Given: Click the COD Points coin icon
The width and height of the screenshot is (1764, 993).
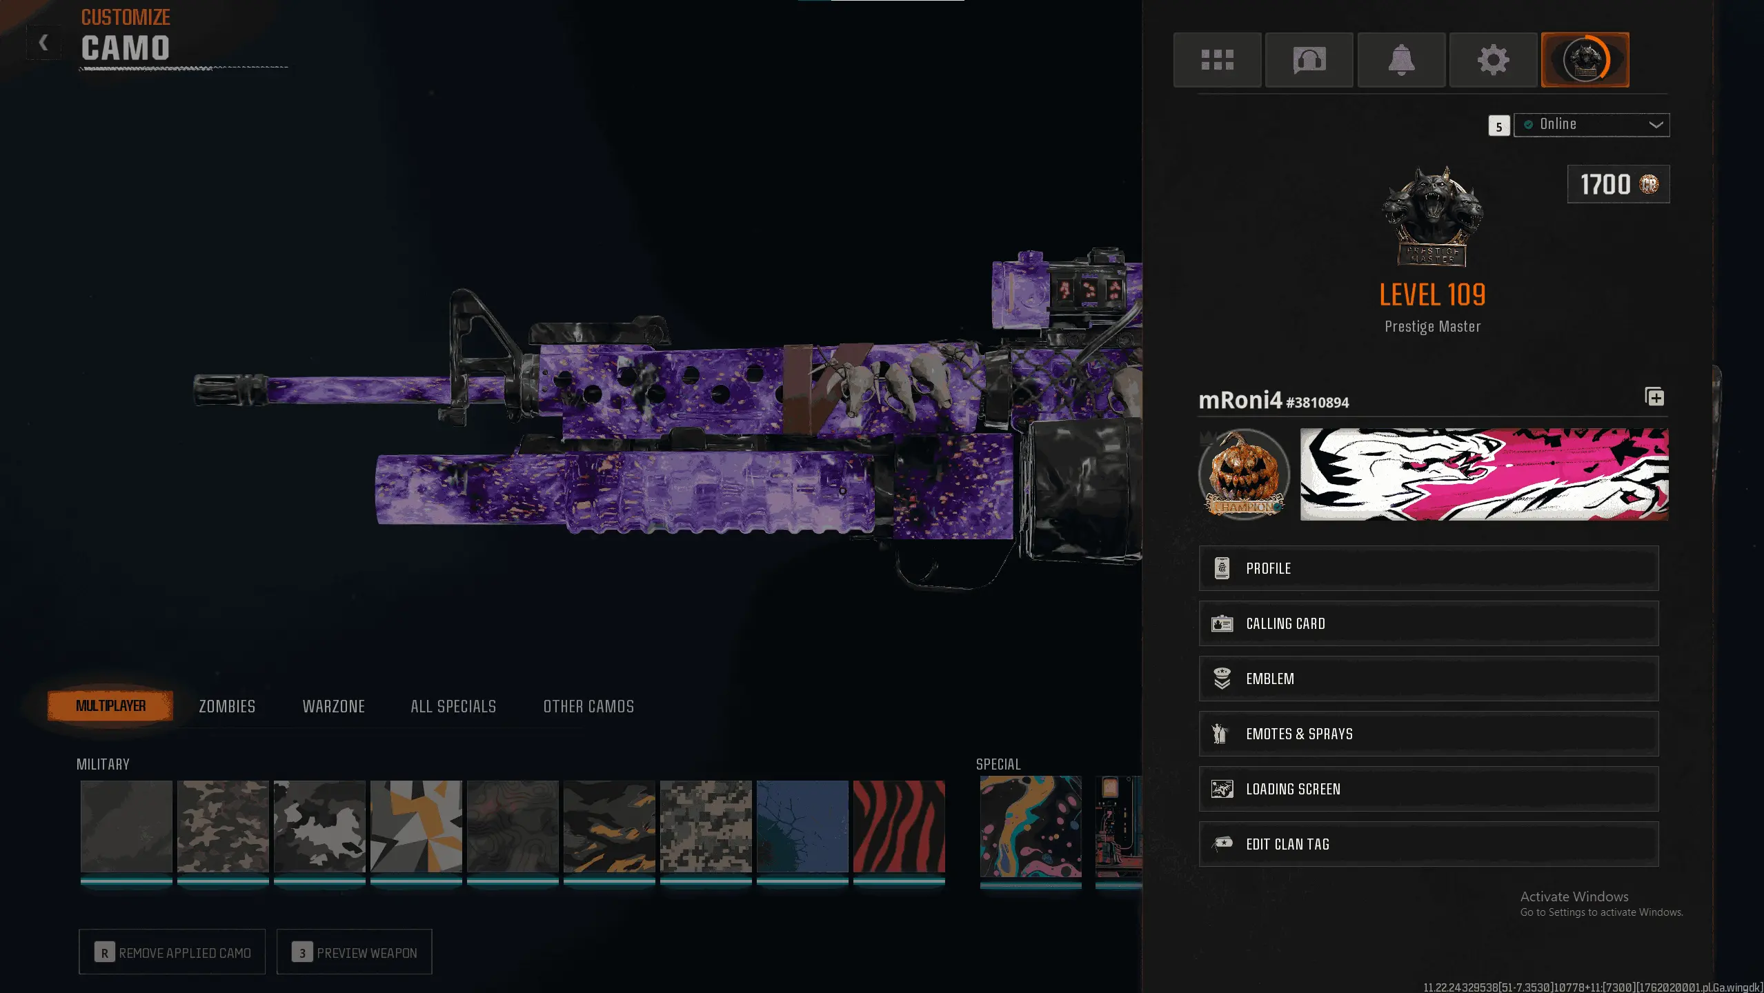Looking at the screenshot, I should tap(1649, 184).
